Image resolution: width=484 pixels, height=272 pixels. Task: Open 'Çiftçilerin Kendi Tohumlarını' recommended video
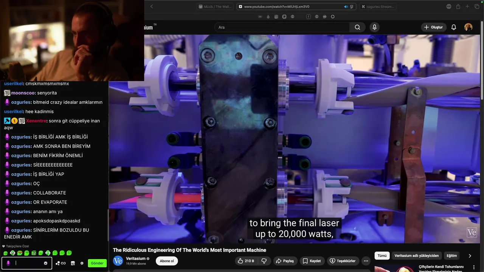[441, 269]
